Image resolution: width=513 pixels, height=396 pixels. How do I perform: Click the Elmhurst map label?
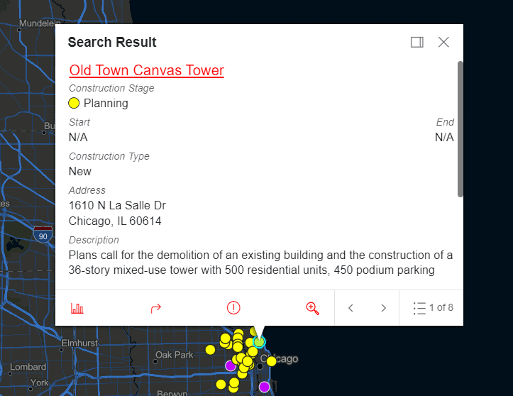[79, 343]
